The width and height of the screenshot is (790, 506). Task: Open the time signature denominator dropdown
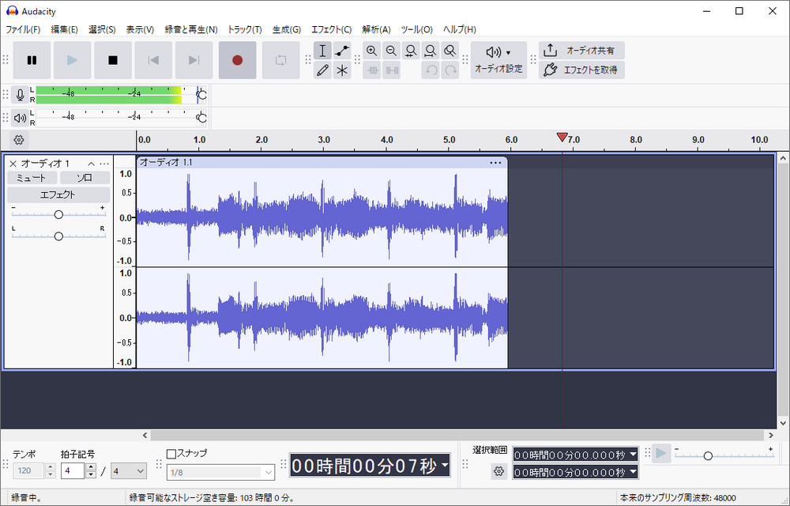click(129, 471)
